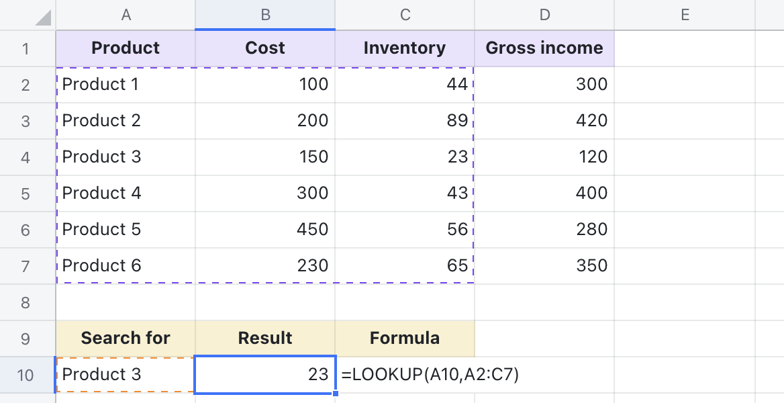Click the cell with the LOOKUP formula
The image size is (784, 403).
point(405,374)
